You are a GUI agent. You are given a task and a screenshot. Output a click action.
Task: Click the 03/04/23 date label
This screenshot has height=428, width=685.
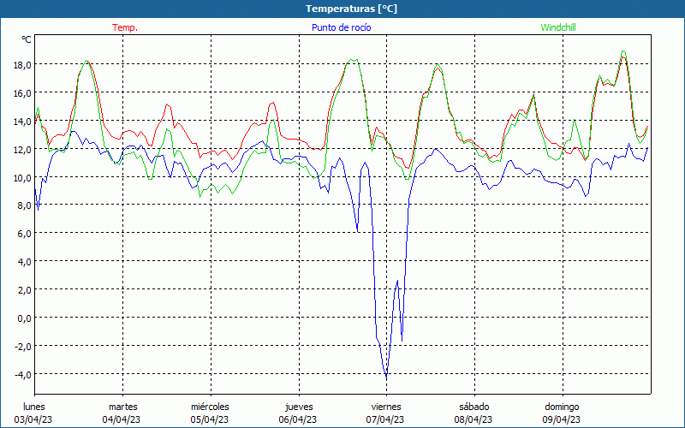click(x=33, y=419)
